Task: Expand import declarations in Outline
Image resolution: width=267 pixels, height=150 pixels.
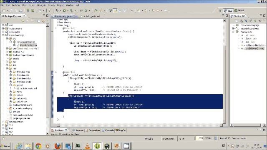Action: click(x=233, y=28)
